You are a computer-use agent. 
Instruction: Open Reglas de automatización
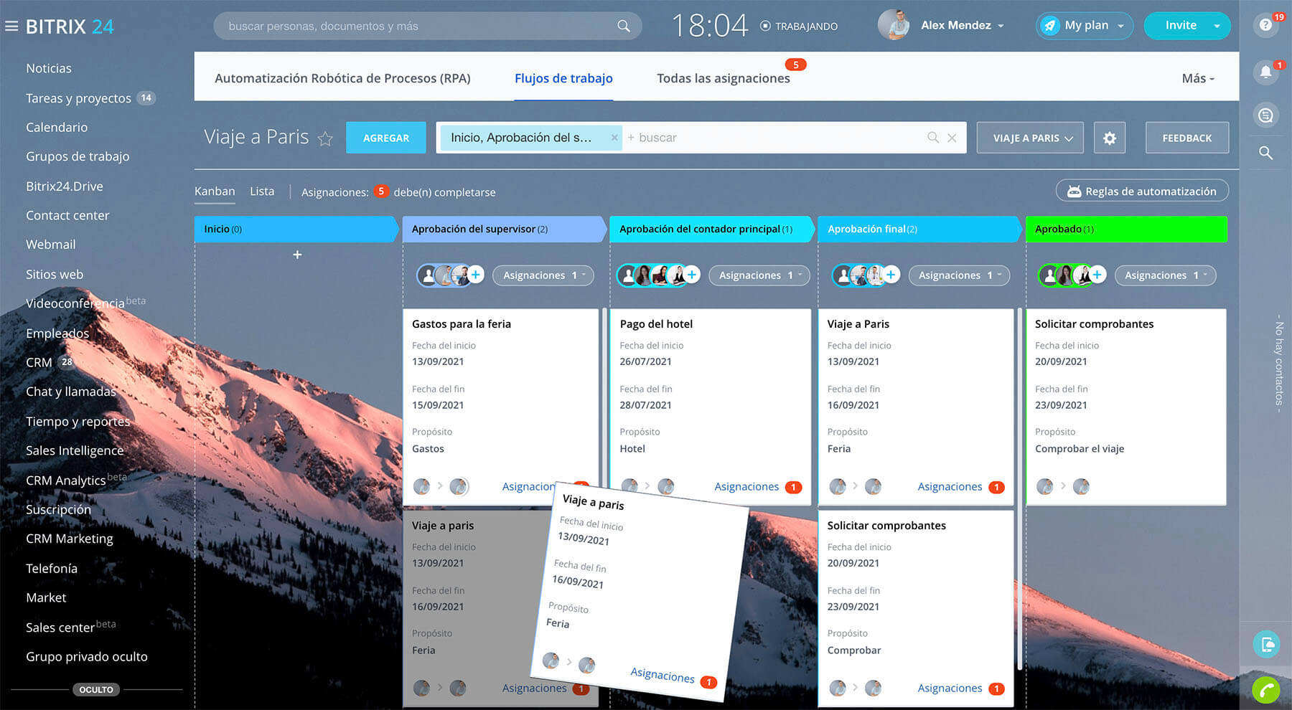(1142, 191)
